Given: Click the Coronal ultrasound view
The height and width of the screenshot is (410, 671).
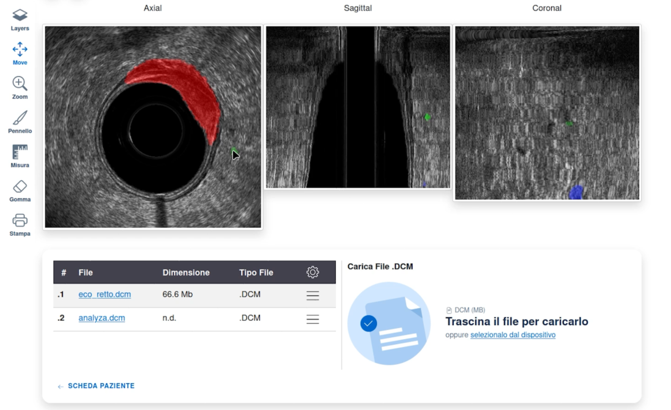Looking at the screenshot, I should (547, 113).
